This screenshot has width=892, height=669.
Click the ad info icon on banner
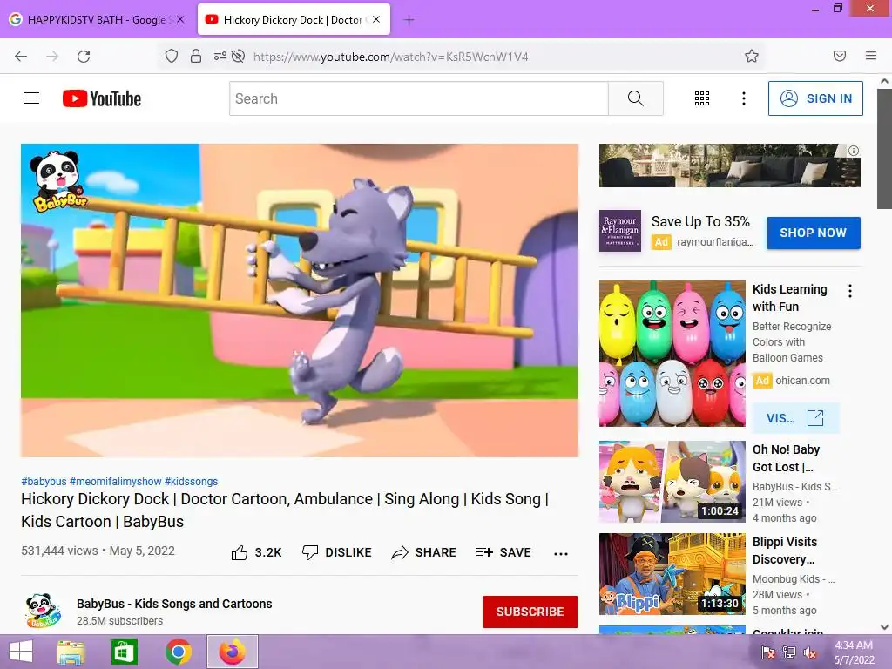854,151
